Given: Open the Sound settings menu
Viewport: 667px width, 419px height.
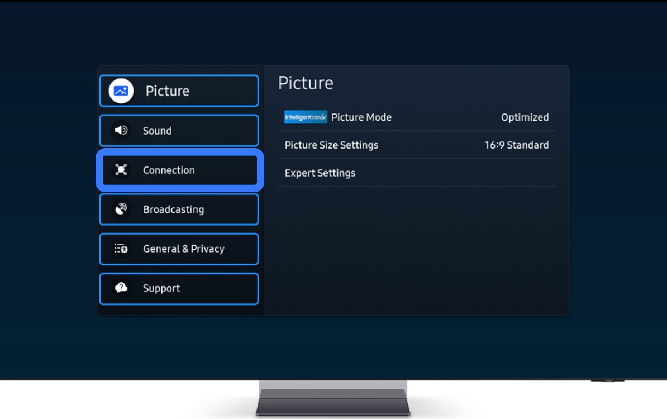Looking at the screenshot, I should 179,131.
